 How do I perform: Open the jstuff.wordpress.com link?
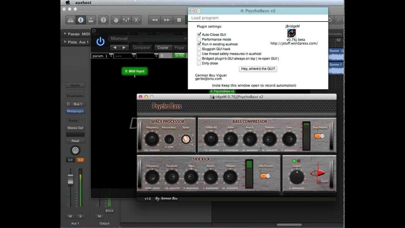click(x=294, y=43)
